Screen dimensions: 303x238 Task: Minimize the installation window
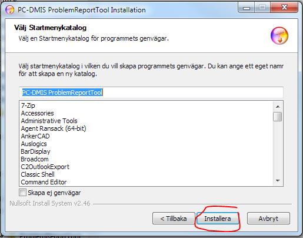click(x=247, y=8)
